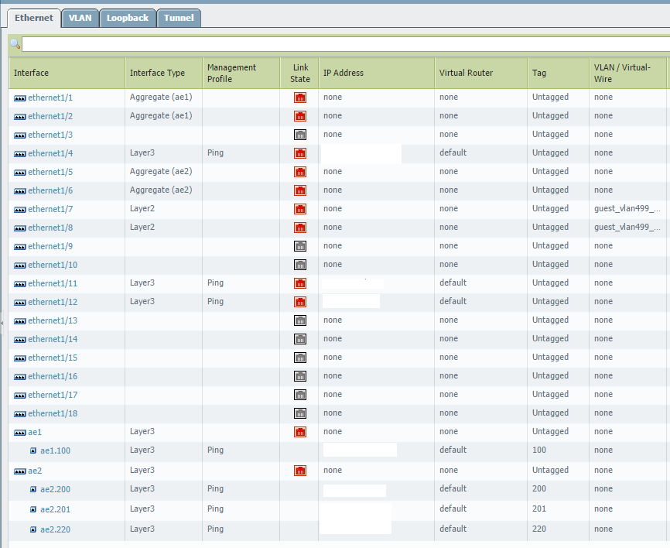
Task: Click into the interface search field
Action: pyautogui.click(x=340, y=44)
